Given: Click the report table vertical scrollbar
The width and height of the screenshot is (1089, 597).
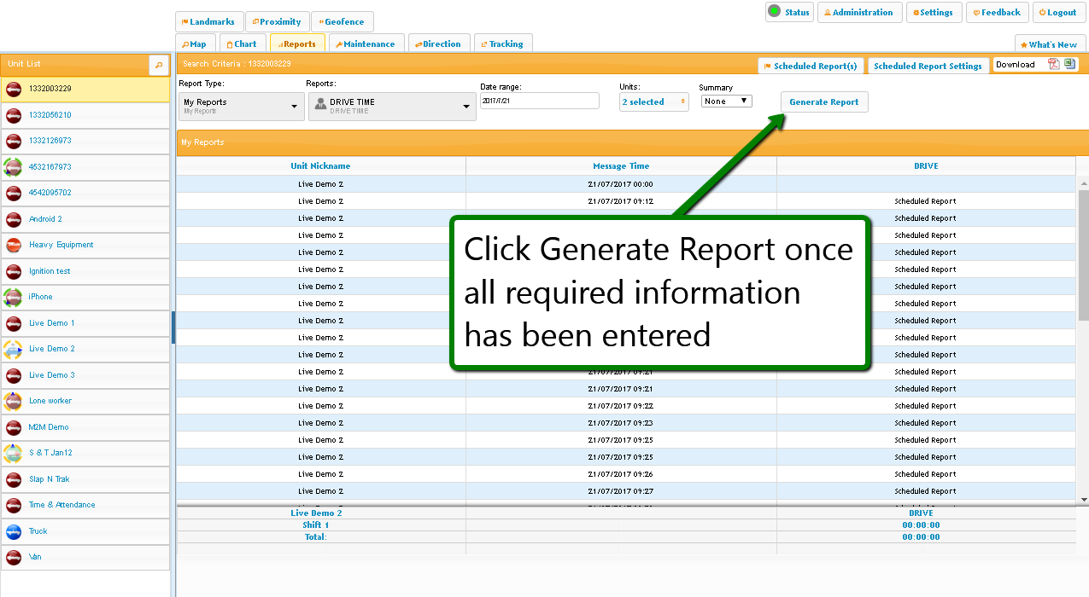Looking at the screenshot, I should click(1083, 256).
